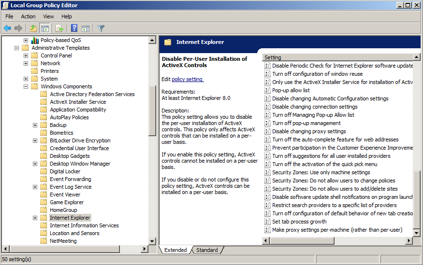Click the Event Viewer folder icon
This screenshot has height=265, width=423.
click(x=44, y=195)
